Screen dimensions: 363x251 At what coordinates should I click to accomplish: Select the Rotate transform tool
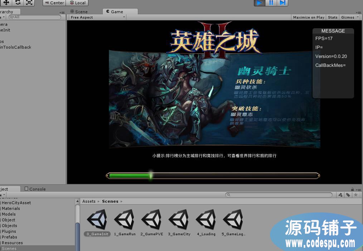[18, 3]
